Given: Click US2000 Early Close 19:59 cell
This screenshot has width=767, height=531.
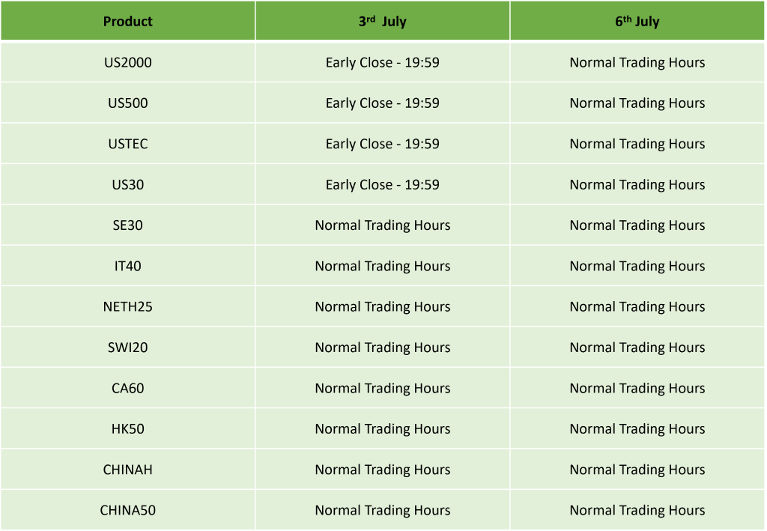Looking at the screenshot, I should click(383, 63).
